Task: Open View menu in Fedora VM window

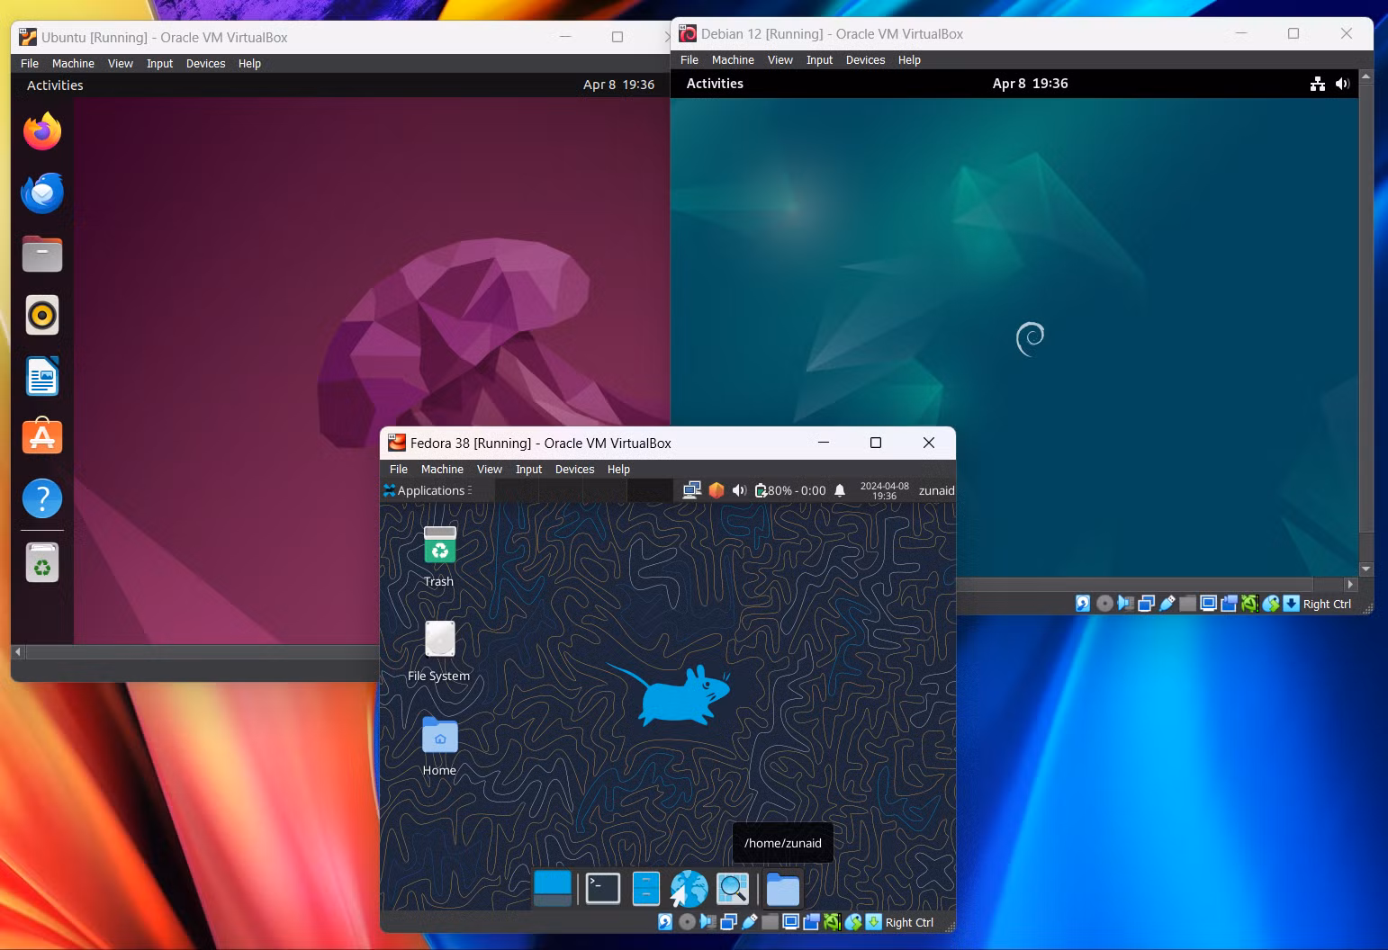Action: 489,470
